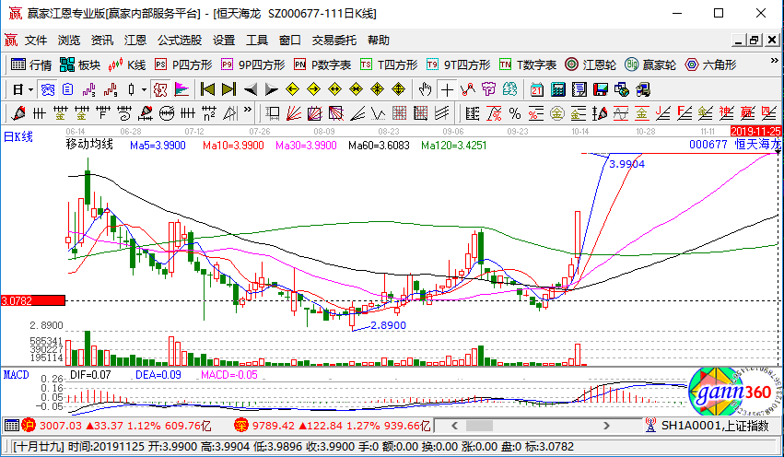This screenshot has width=784, height=457.
Task: Click the pink flag chart icon
Action: [x=181, y=90]
